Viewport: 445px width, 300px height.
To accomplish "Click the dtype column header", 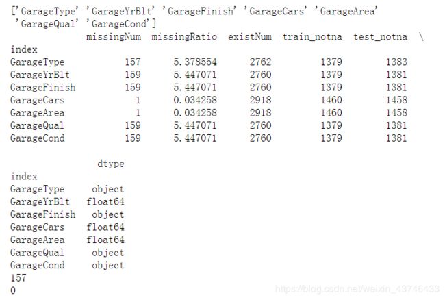I will (x=111, y=164).
